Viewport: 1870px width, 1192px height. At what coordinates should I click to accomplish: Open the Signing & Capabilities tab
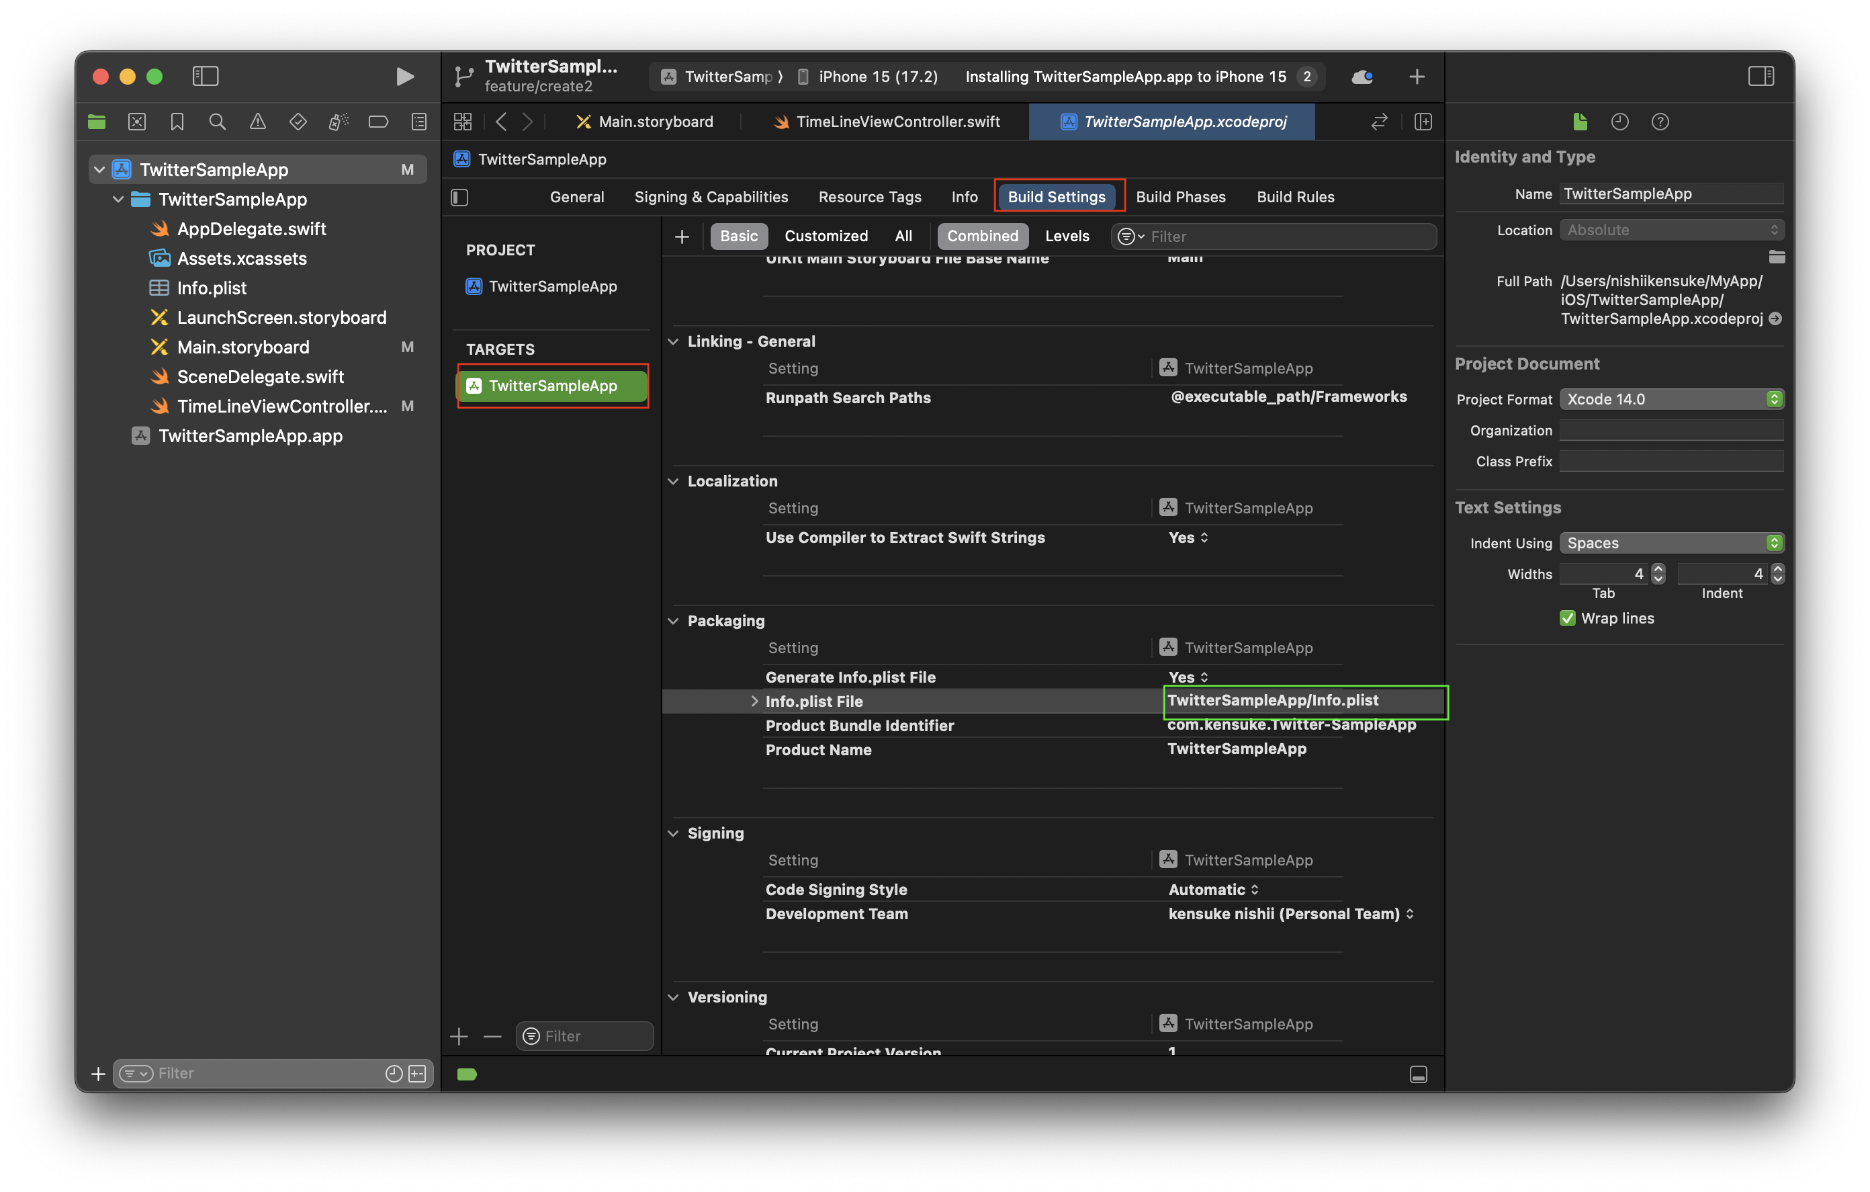click(711, 198)
